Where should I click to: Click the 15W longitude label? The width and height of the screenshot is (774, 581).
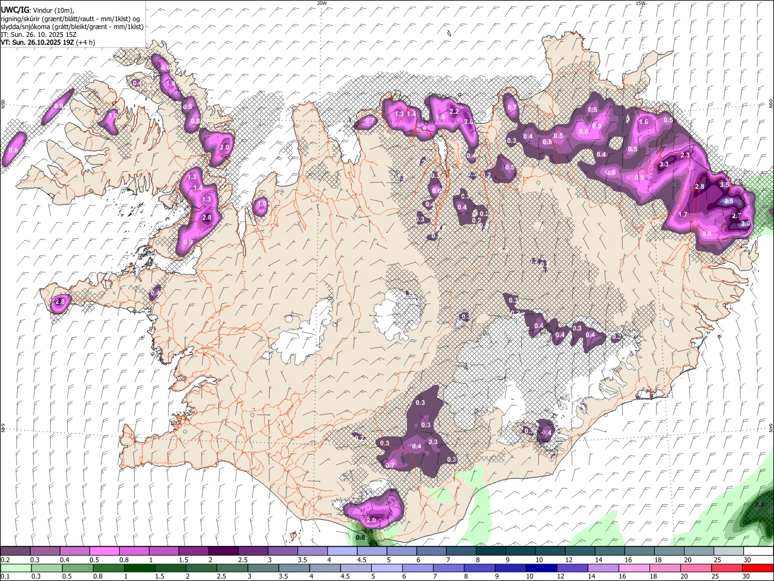(x=640, y=3)
